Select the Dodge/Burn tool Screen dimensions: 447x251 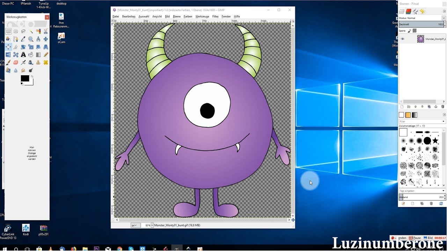31,70
